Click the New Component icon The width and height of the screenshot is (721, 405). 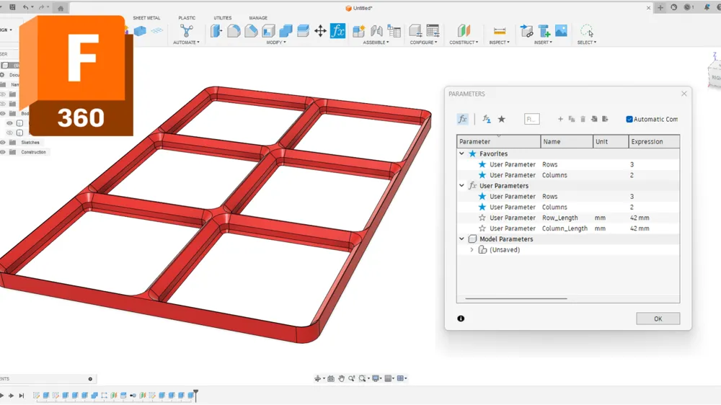pos(358,31)
